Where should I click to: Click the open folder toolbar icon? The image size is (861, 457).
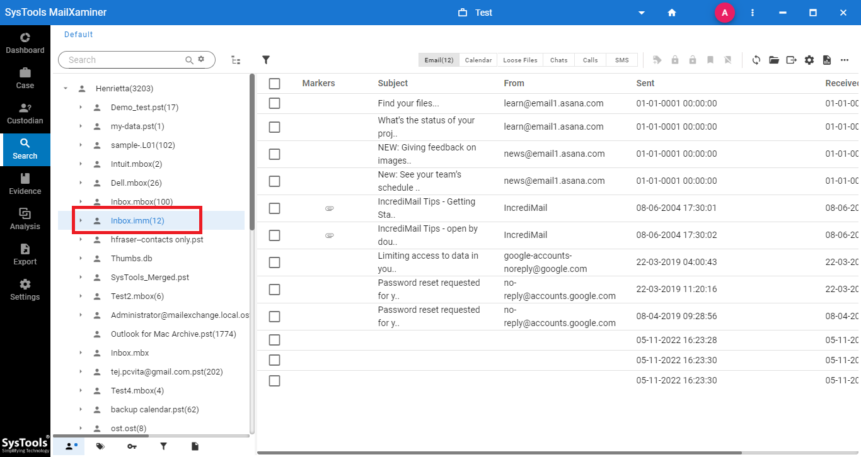point(774,60)
